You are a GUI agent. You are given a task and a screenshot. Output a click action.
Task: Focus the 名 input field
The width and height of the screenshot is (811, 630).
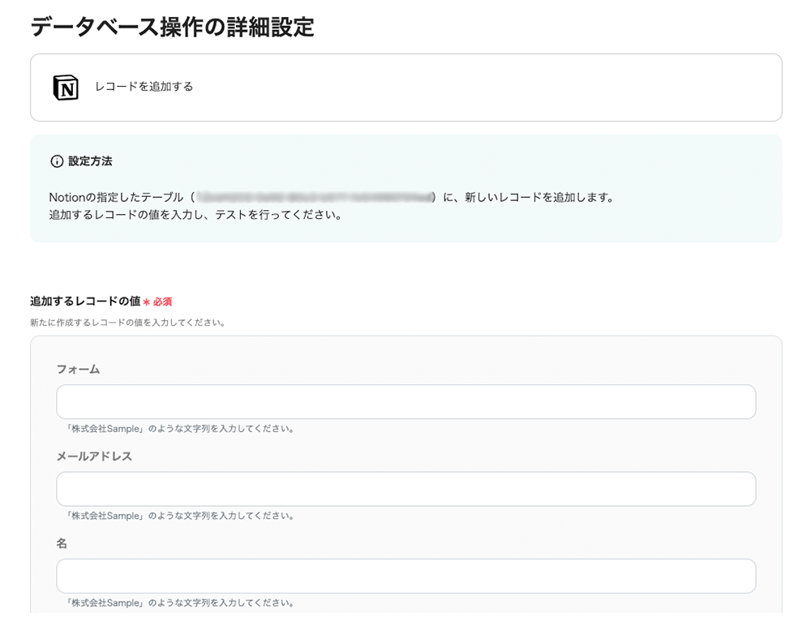(x=406, y=576)
